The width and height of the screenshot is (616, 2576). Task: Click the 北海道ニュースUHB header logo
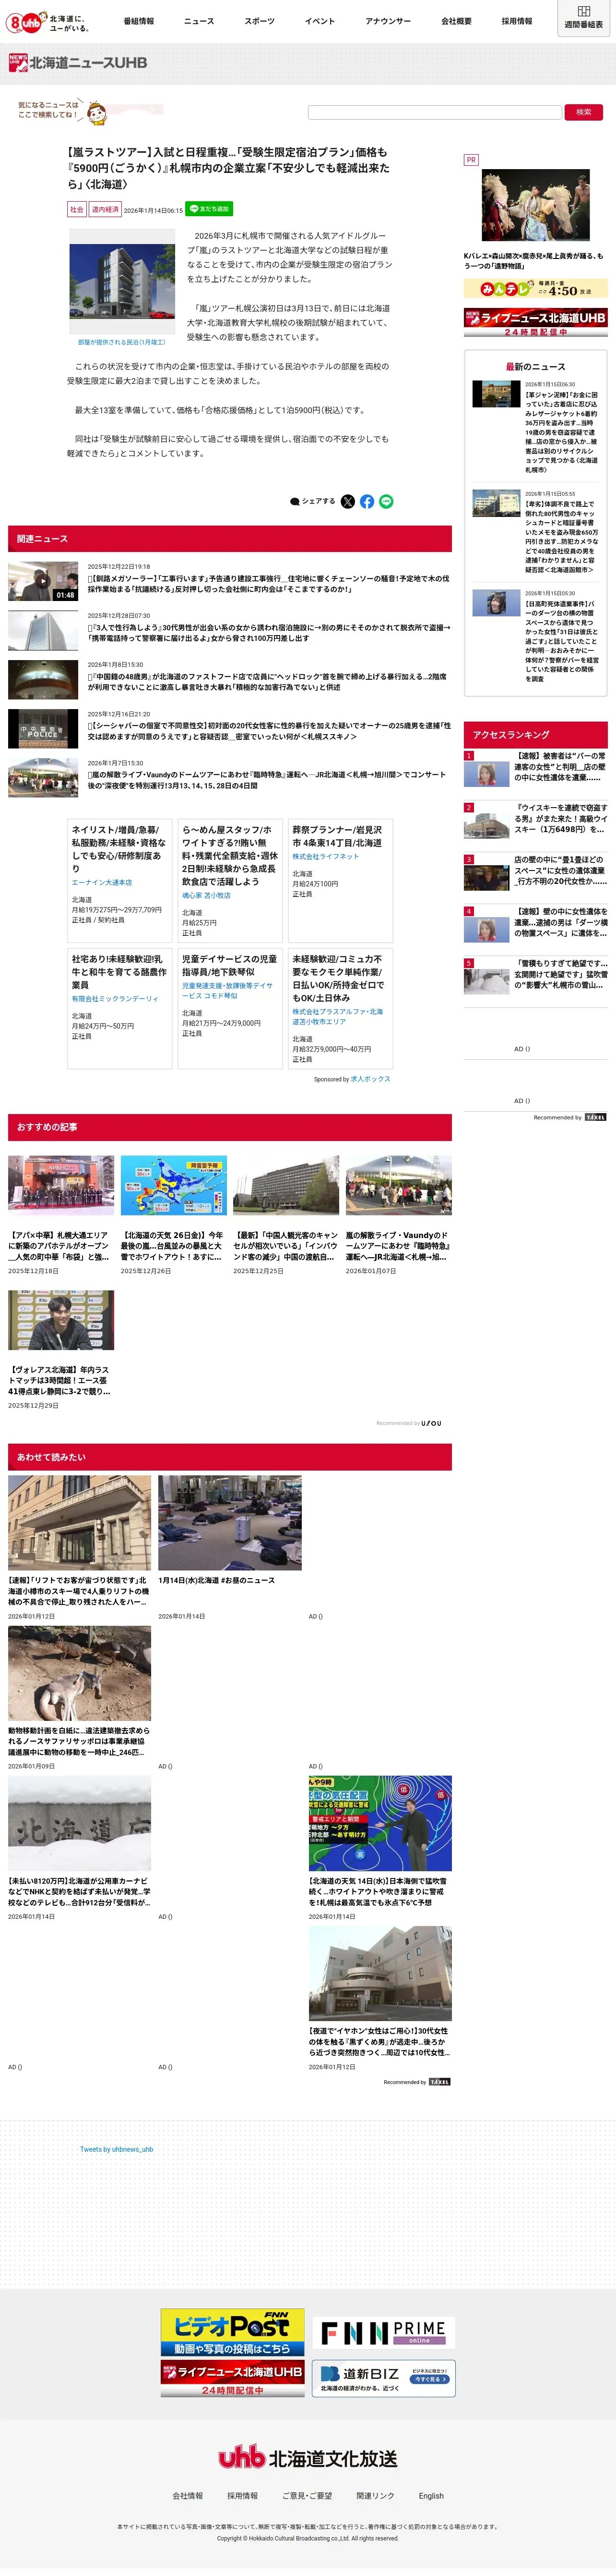pyautogui.click(x=78, y=62)
